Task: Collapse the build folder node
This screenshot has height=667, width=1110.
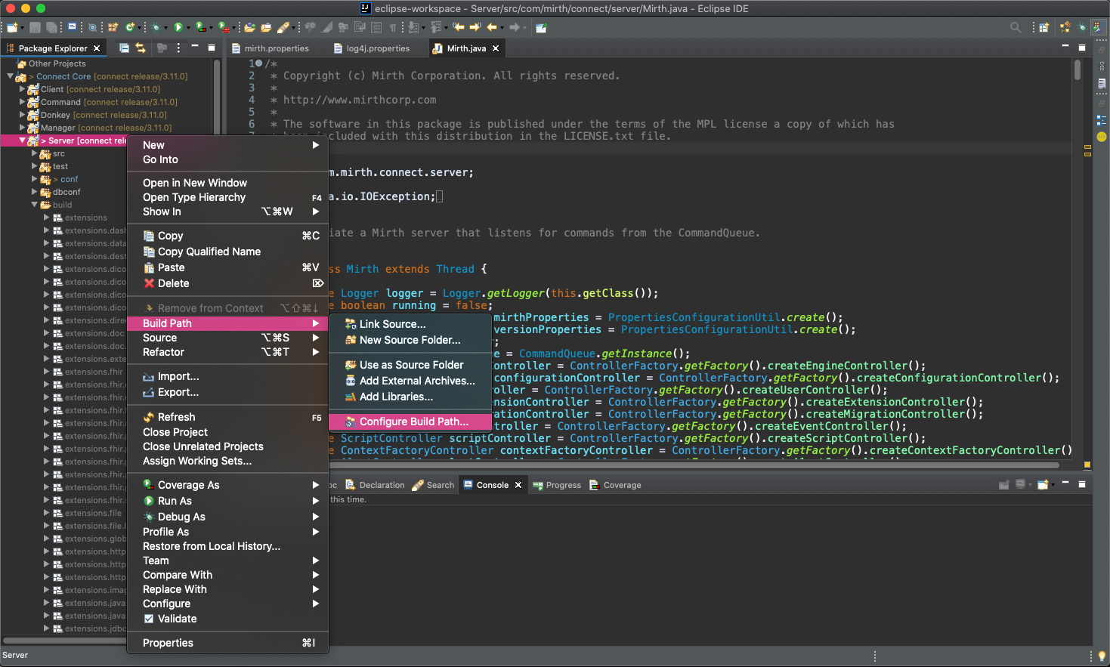Action: pos(34,205)
